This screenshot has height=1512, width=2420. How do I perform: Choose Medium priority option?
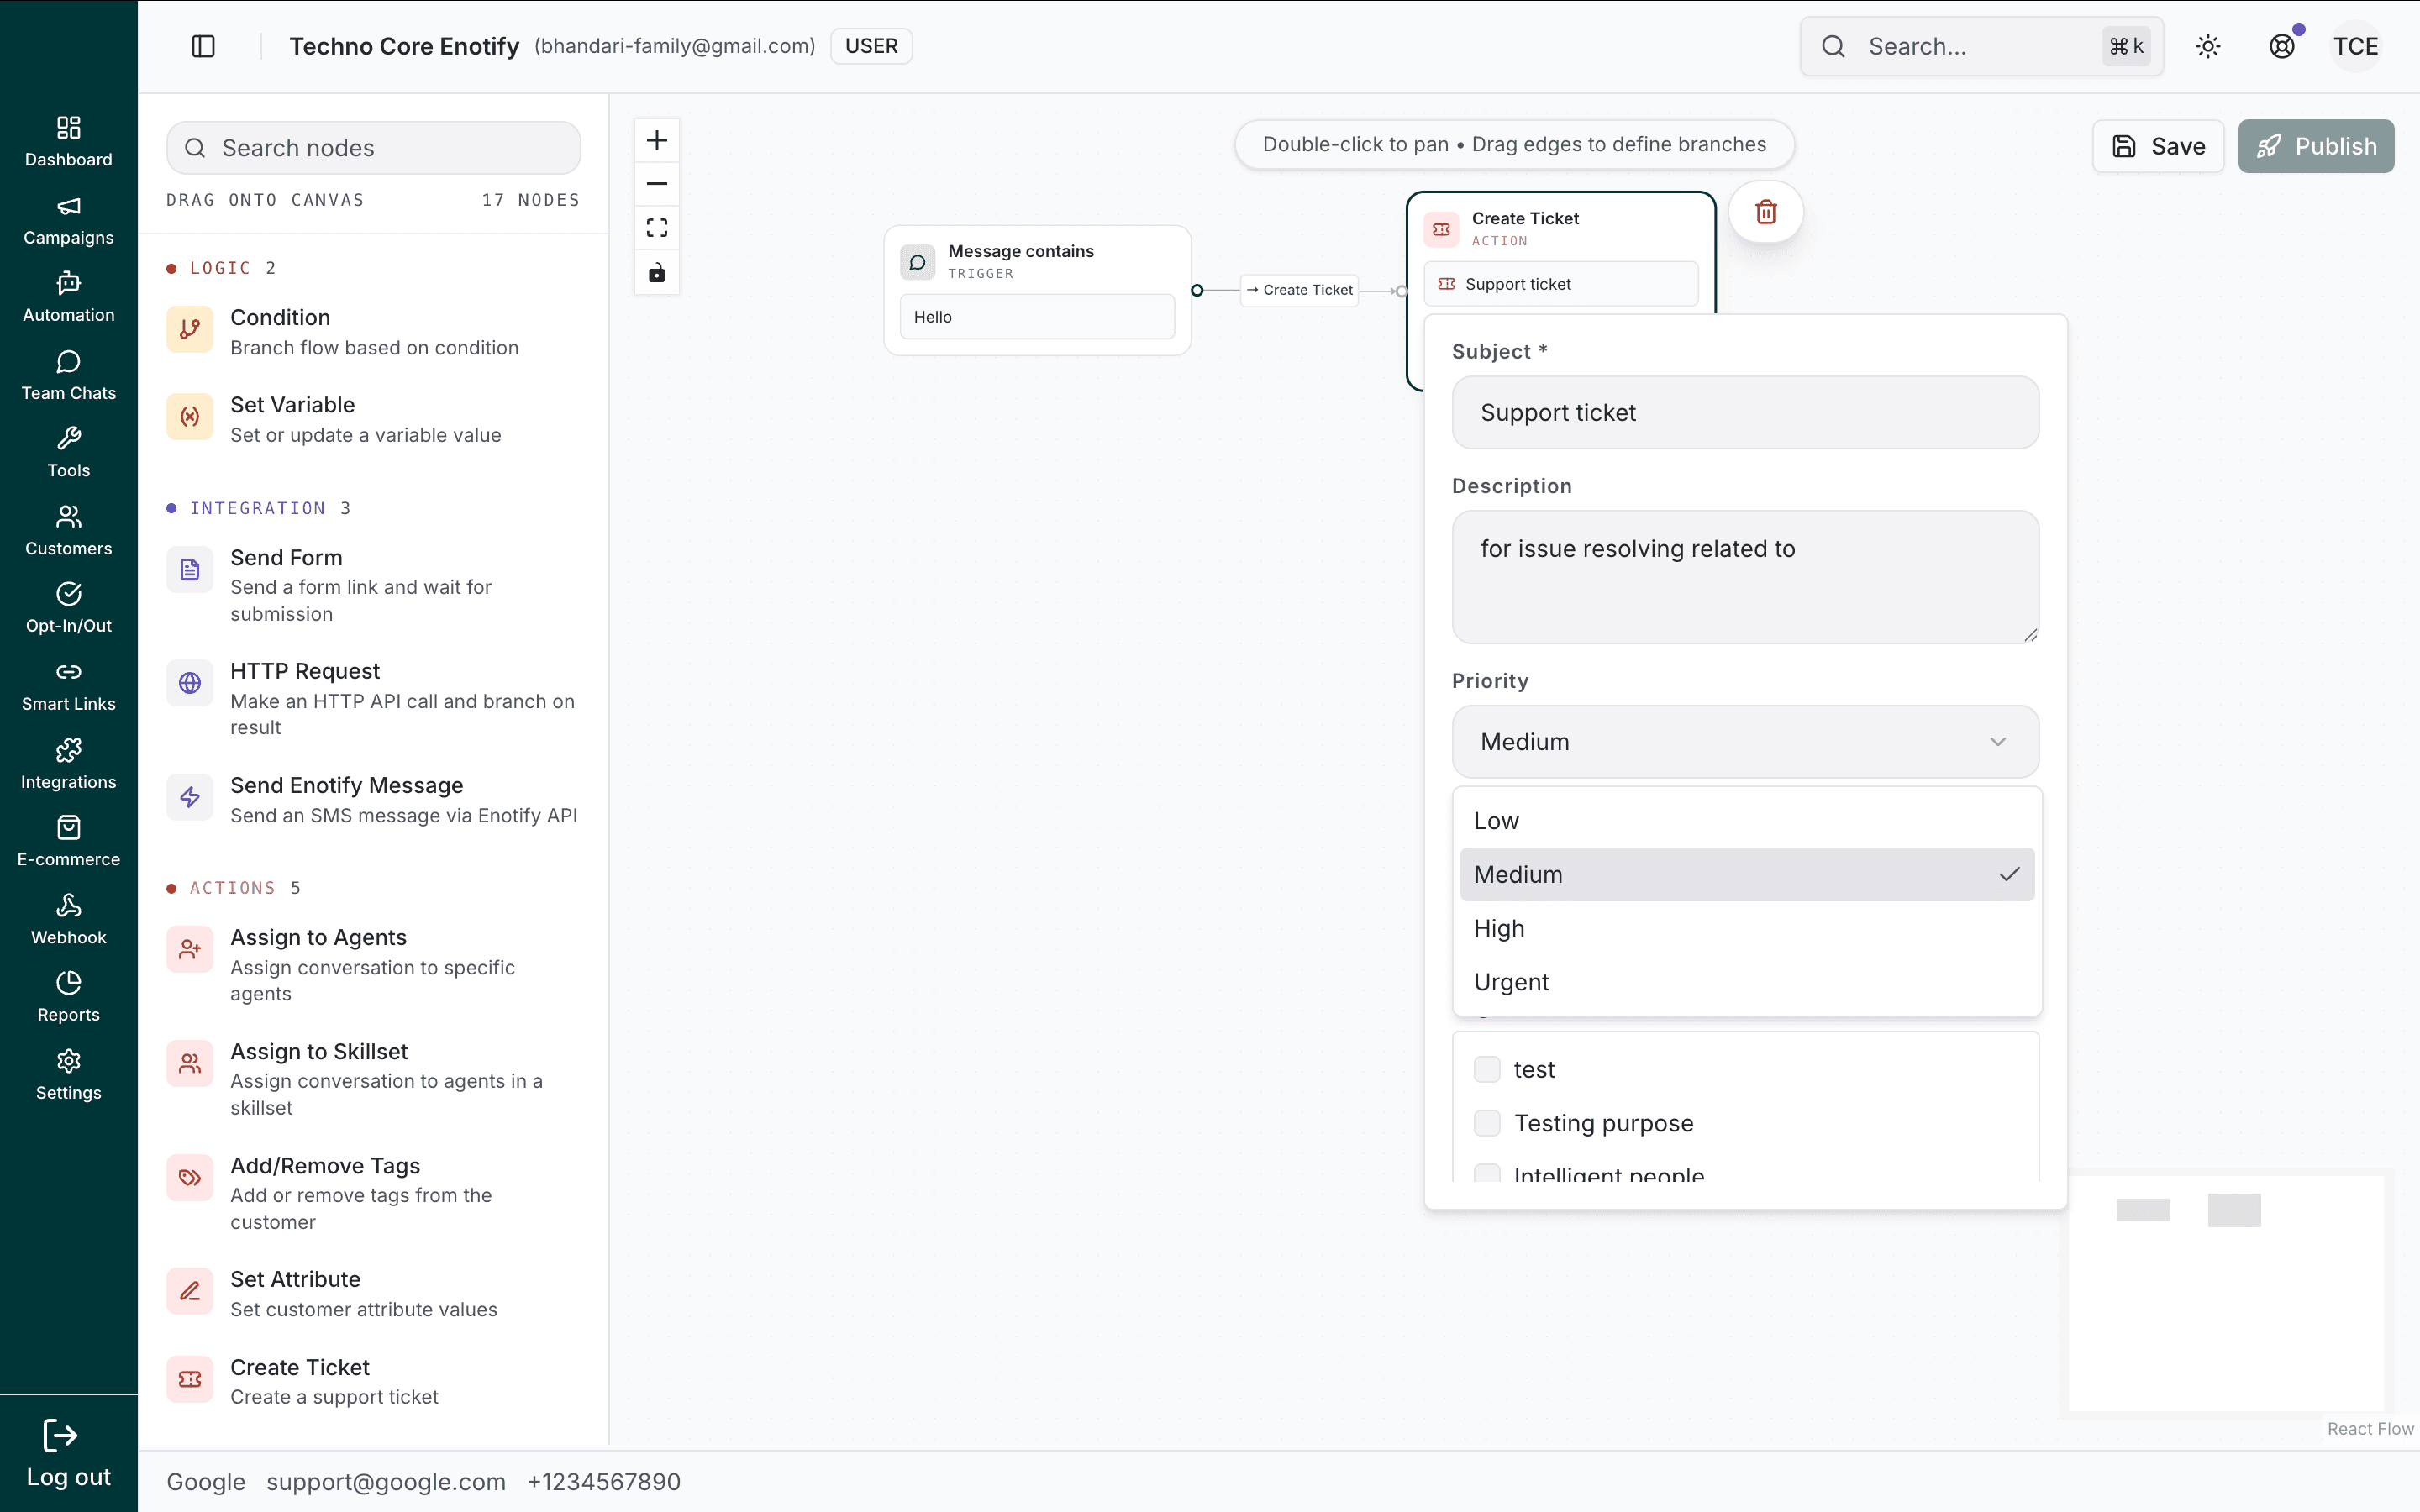tap(1747, 875)
